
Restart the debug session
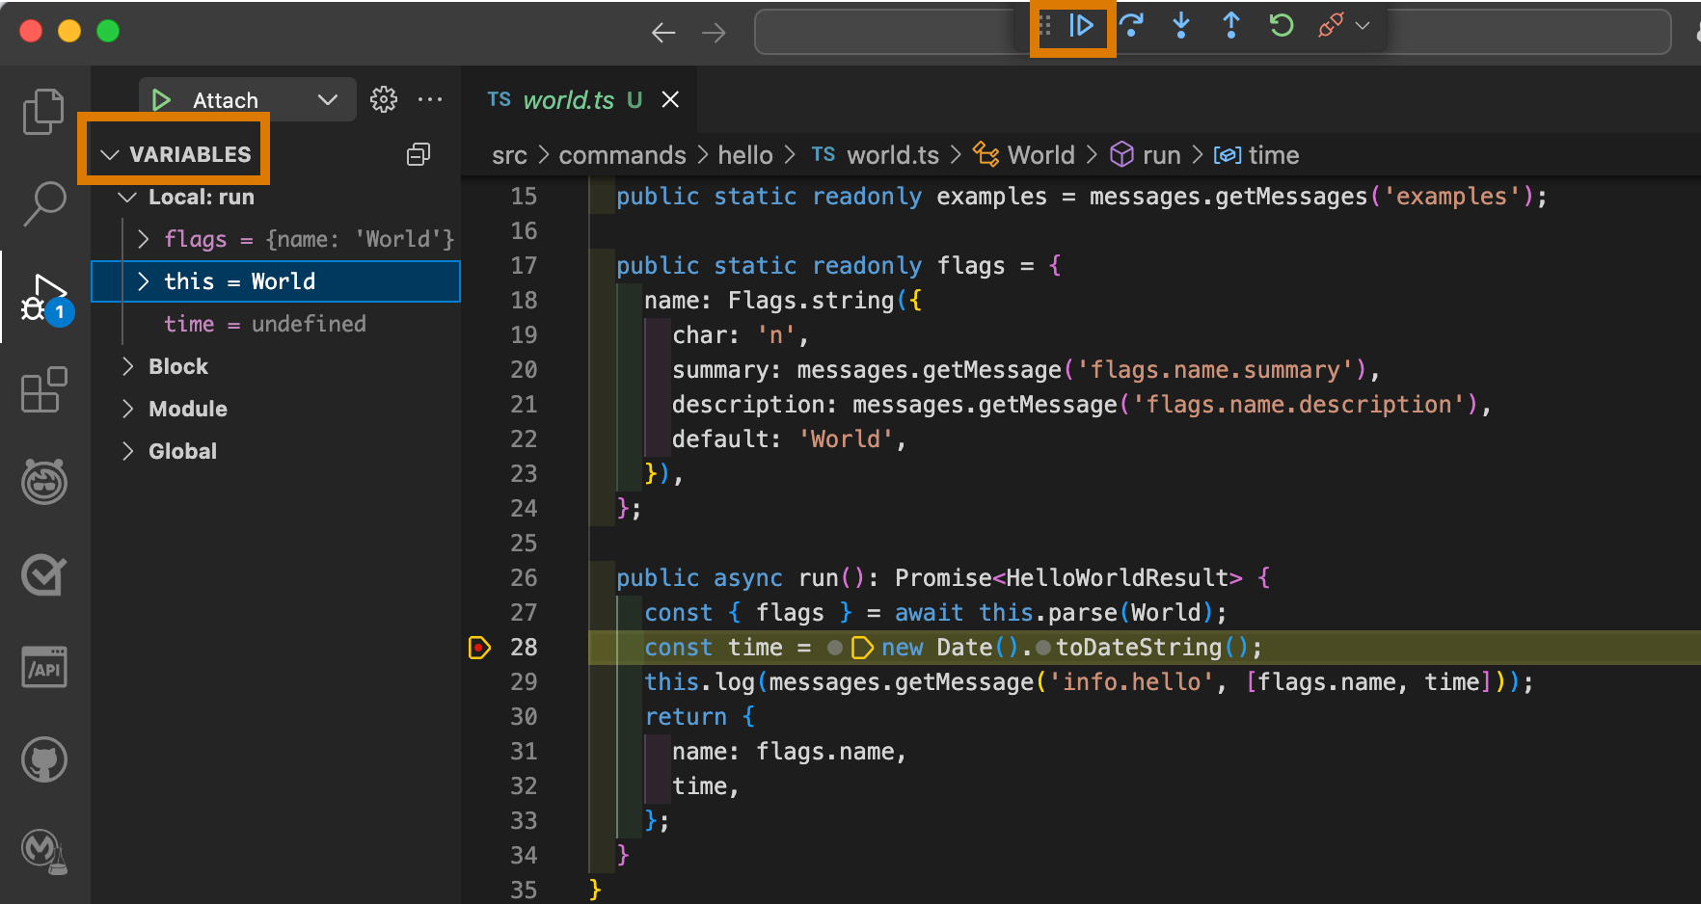(x=1281, y=26)
